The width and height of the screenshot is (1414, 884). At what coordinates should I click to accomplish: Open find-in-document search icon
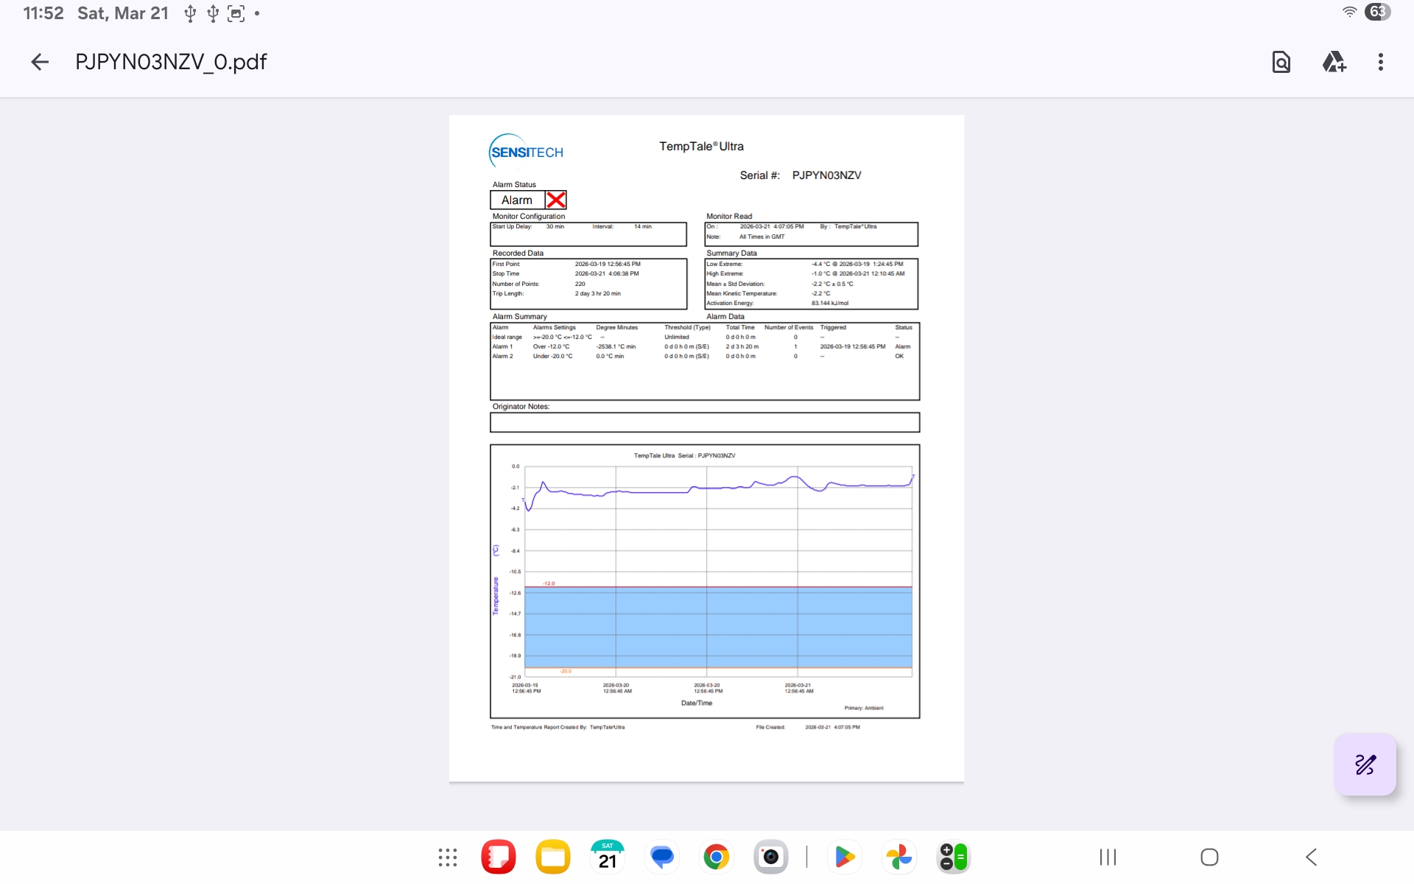point(1281,62)
